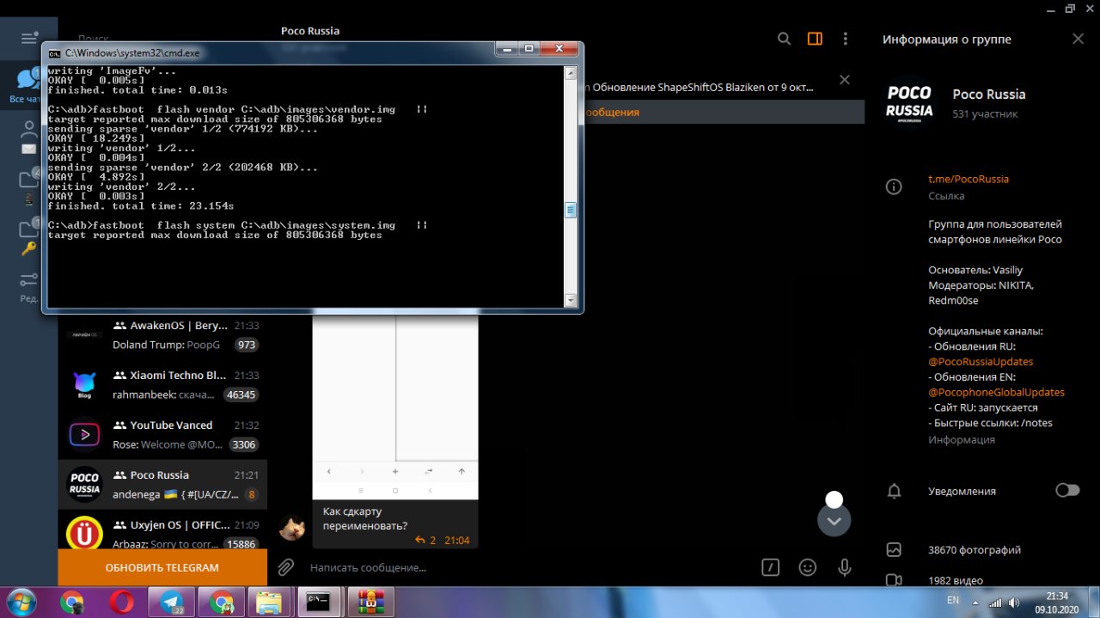The image size is (1100, 618).
Task: Open the 'Ред.' edit folders icon
Action: coord(28,287)
